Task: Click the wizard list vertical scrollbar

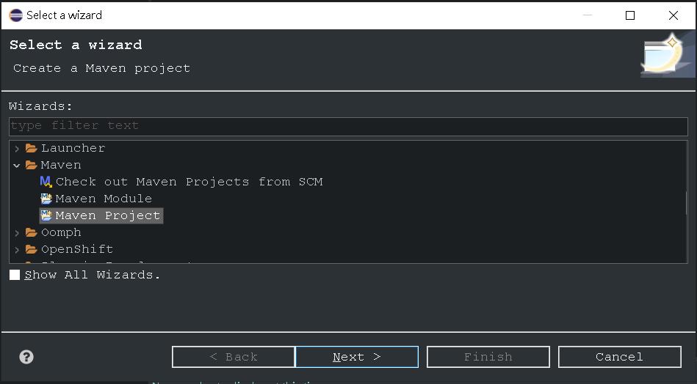Action: click(x=686, y=202)
